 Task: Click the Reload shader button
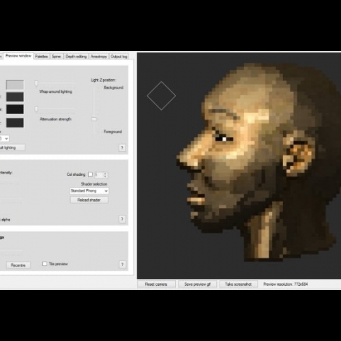(89, 200)
